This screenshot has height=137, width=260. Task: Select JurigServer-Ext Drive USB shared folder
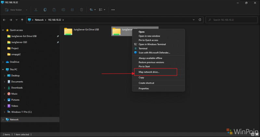coord(82,31)
